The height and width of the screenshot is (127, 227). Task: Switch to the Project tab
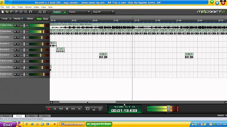(x=6, y=116)
